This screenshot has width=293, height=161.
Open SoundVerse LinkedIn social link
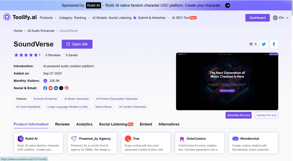click(56, 88)
